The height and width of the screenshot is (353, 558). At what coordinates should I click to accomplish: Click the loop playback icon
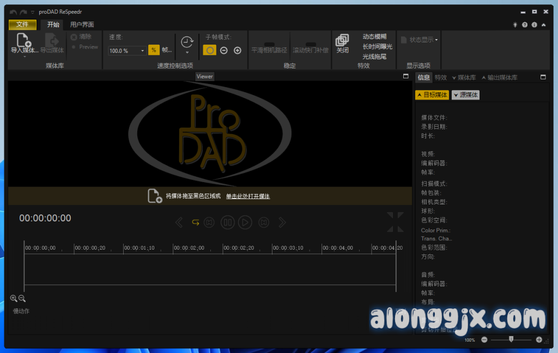(195, 222)
